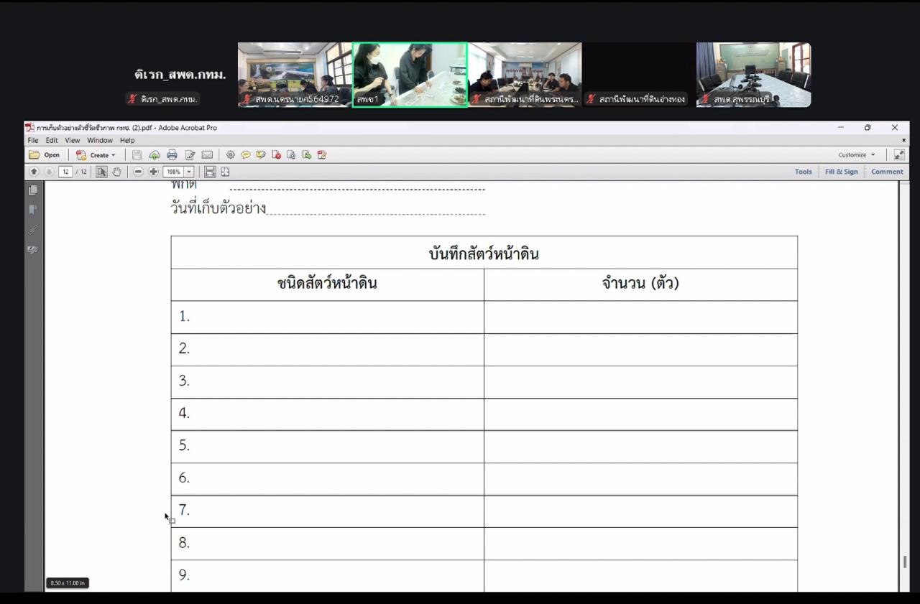The image size is (920, 604).
Task: Click the ชนิดสัตว์หน้าดิน column header
Action: click(x=327, y=283)
